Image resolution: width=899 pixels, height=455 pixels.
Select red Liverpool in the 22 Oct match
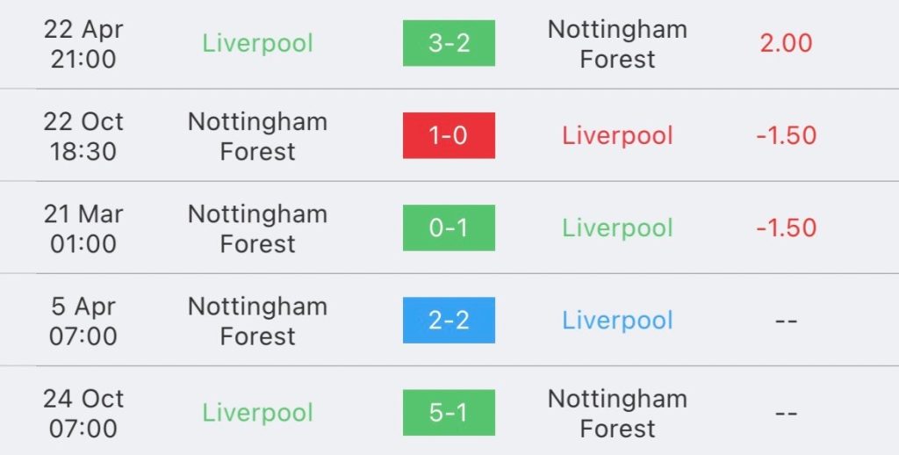tap(617, 136)
